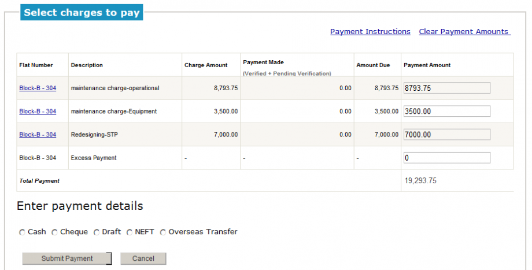Open the Payment Instructions link
Image resolution: width=532 pixels, height=270 pixels.
point(370,32)
